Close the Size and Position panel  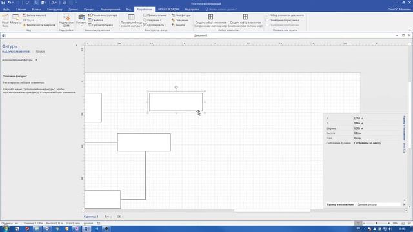(x=405, y=204)
